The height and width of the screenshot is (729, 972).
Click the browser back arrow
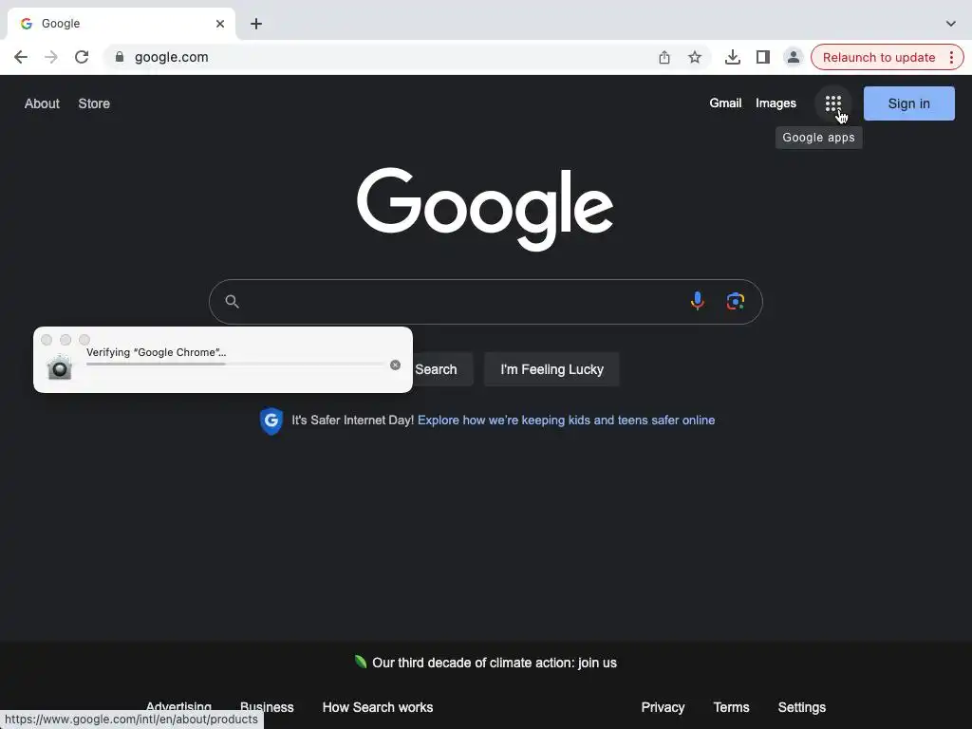tap(21, 57)
